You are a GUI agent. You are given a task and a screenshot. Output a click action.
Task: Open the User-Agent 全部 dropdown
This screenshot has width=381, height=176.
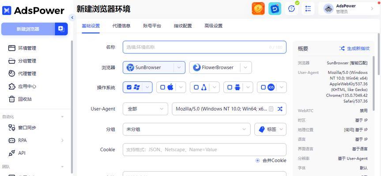[145, 109]
